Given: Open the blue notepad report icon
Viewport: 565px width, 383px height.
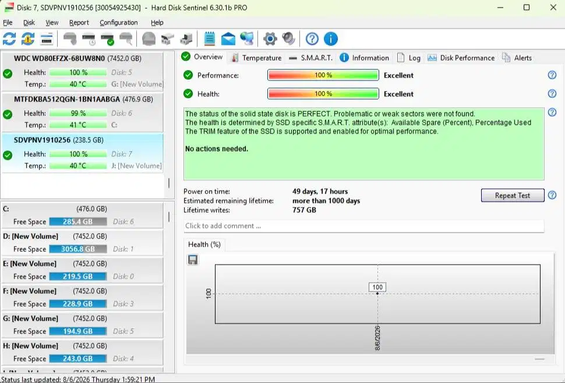Looking at the screenshot, I should pyautogui.click(x=209, y=38).
